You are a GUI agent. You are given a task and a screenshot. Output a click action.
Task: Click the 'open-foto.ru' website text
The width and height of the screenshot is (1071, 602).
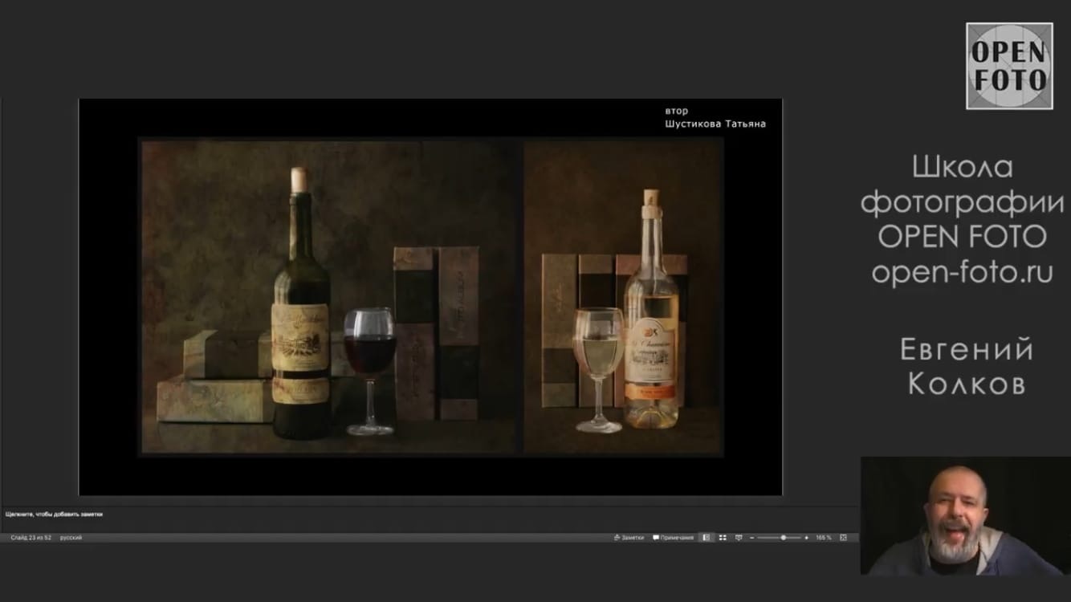coord(962,273)
